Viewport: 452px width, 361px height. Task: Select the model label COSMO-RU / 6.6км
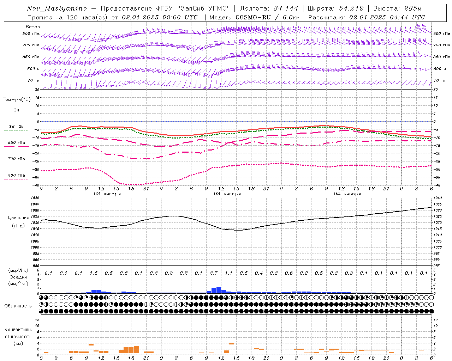pyautogui.click(x=267, y=17)
